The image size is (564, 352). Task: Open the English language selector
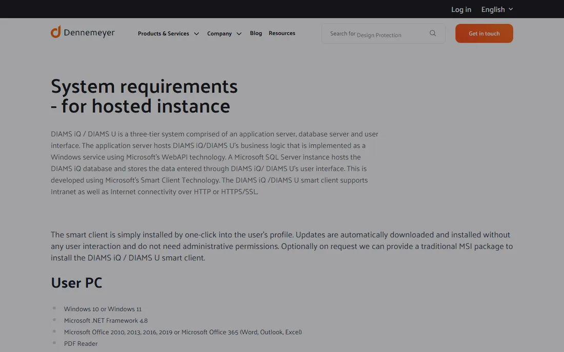(497, 9)
